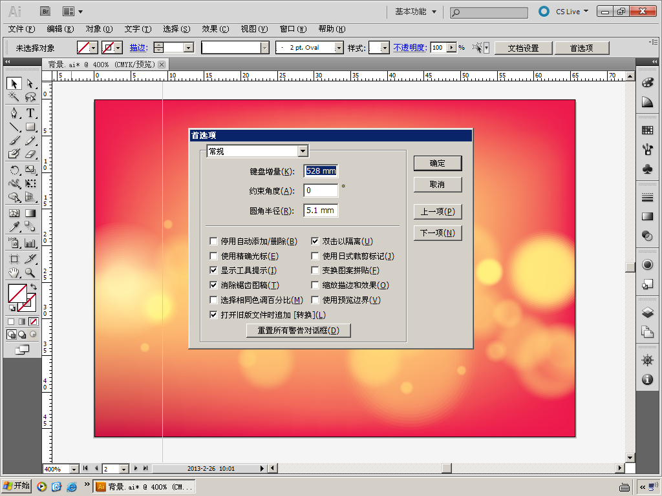Viewport: 662px width, 496px height.
Task: Select the Type tool in toolbox
Action: click(30, 113)
